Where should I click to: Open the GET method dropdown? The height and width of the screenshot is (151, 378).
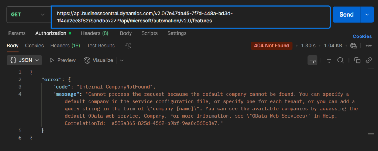[x=27, y=15]
